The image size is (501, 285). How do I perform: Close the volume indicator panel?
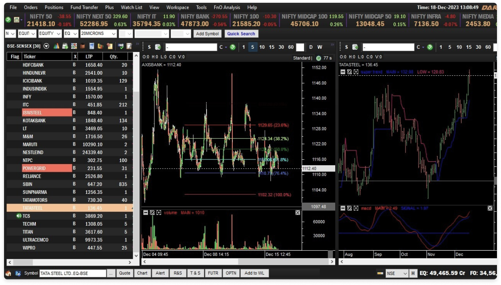[298, 212]
